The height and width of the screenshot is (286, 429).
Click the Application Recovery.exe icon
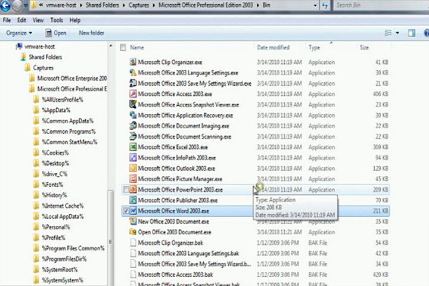click(133, 115)
